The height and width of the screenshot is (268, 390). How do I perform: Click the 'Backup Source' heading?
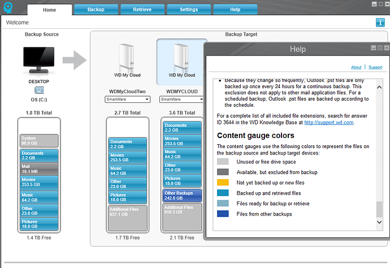[x=42, y=34]
